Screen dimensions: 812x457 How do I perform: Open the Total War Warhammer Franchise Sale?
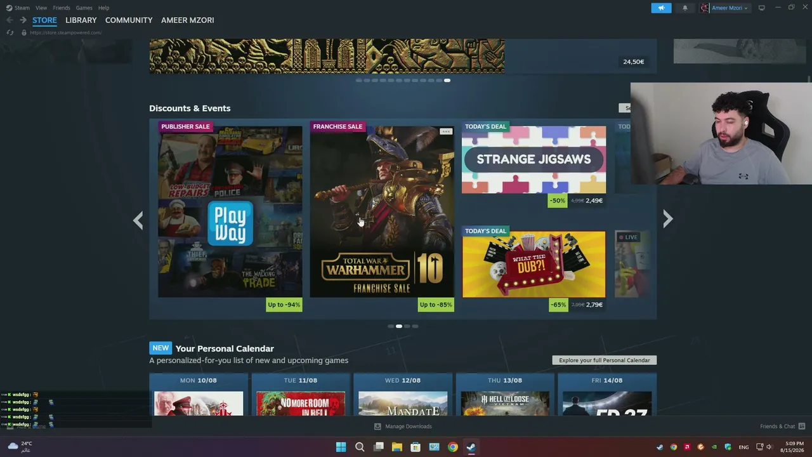coord(382,211)
